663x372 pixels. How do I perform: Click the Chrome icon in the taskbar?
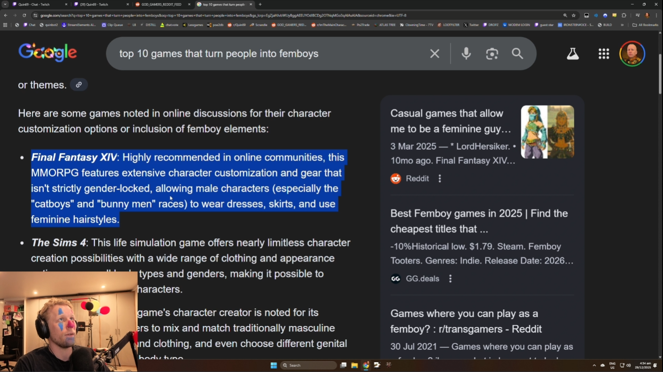pos(366,365)
